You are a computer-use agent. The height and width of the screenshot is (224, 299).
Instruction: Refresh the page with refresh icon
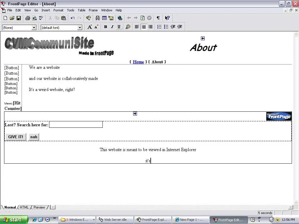tap(142, 18)
